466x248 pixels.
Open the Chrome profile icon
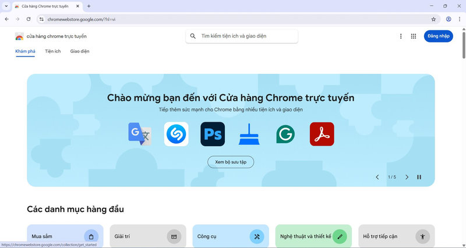pos(449,19)
